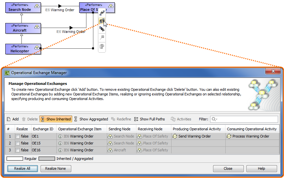Click the '#' column header
The height and width of the screenshot is (178, 284).
[10, 129]
